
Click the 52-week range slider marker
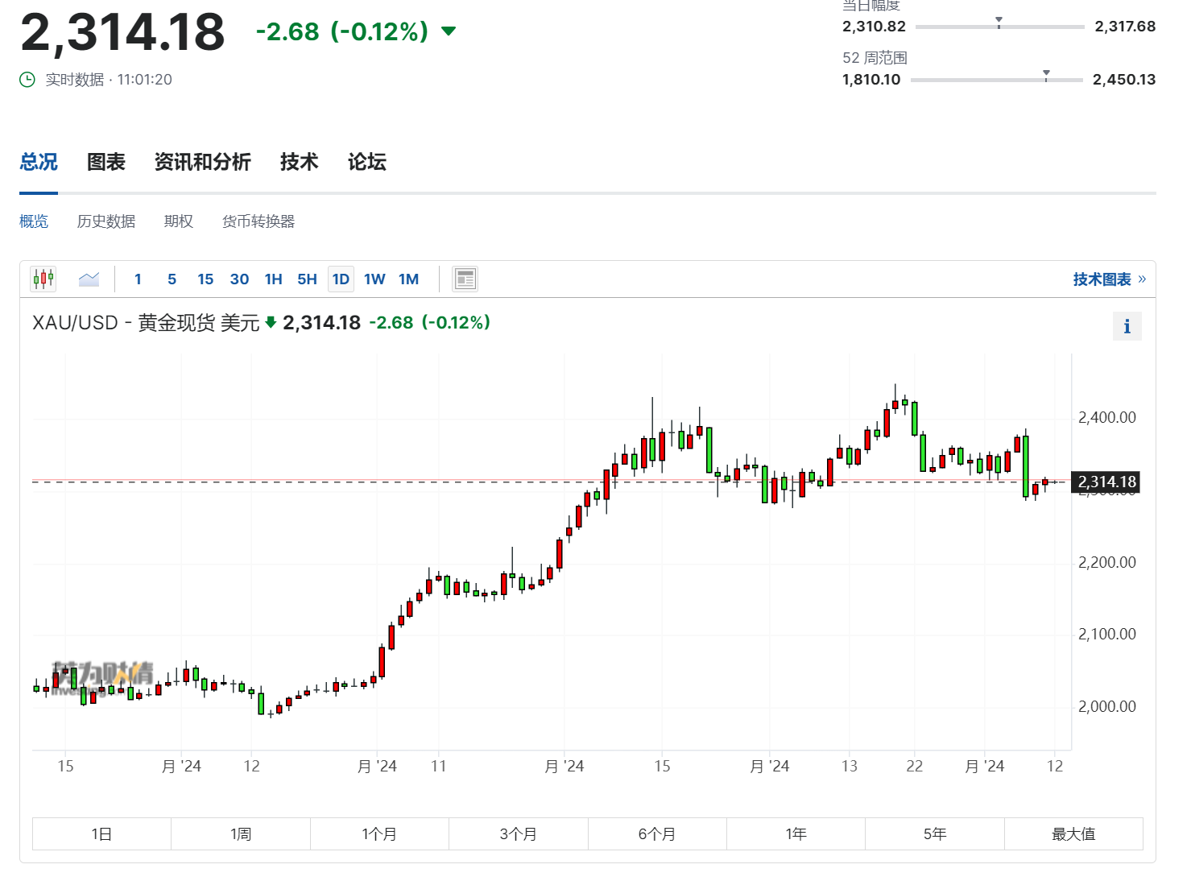(x=1046, y=75)
